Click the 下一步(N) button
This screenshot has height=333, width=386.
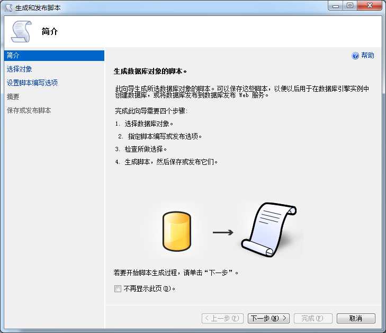(268, 318)
